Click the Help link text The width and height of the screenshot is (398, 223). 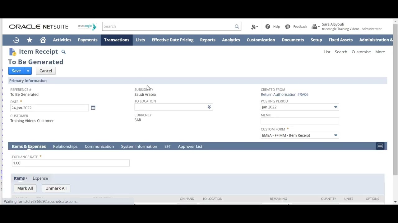pos(276,27)
